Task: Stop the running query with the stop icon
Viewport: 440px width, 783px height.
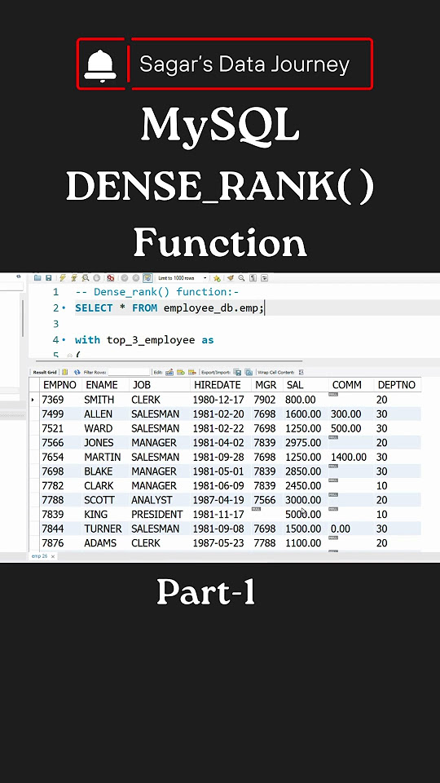Action: point(97,277)
